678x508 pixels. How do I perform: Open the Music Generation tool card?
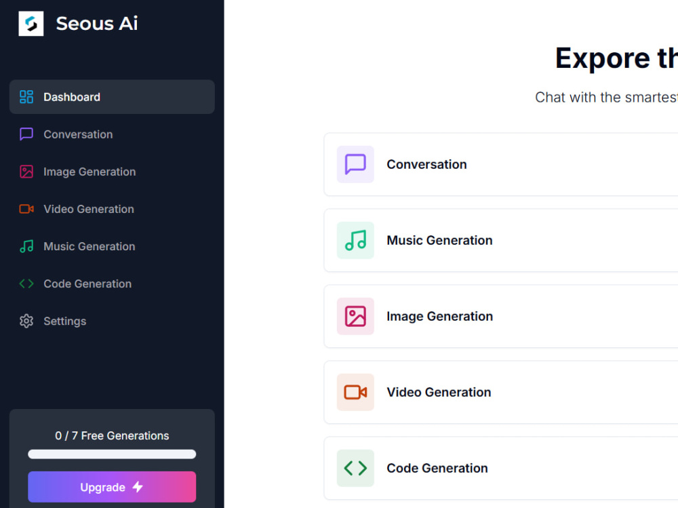[x=501, y=240]
